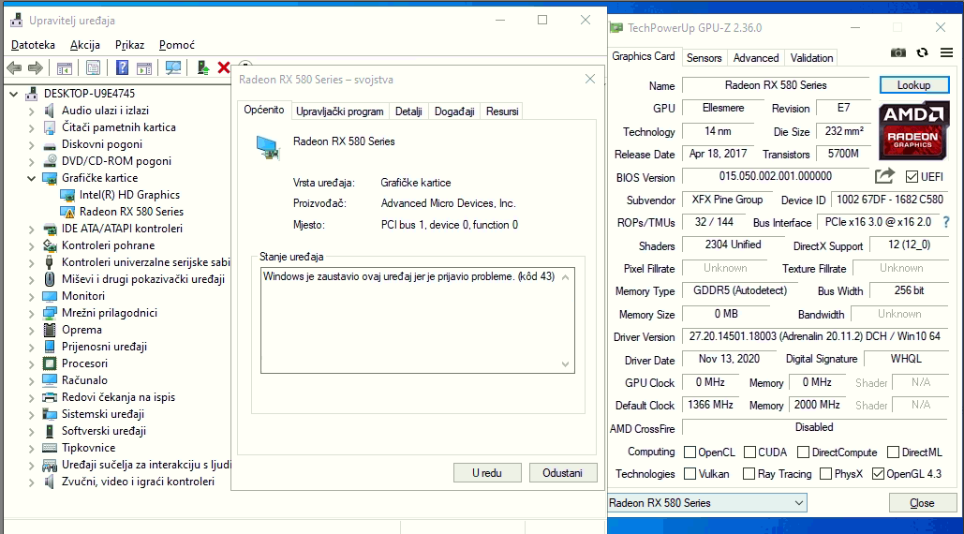The height and width of the screenshot is (534, 964).
Task: Collapse the Grafičke kartice tree node
Action: tap(31, 178)
